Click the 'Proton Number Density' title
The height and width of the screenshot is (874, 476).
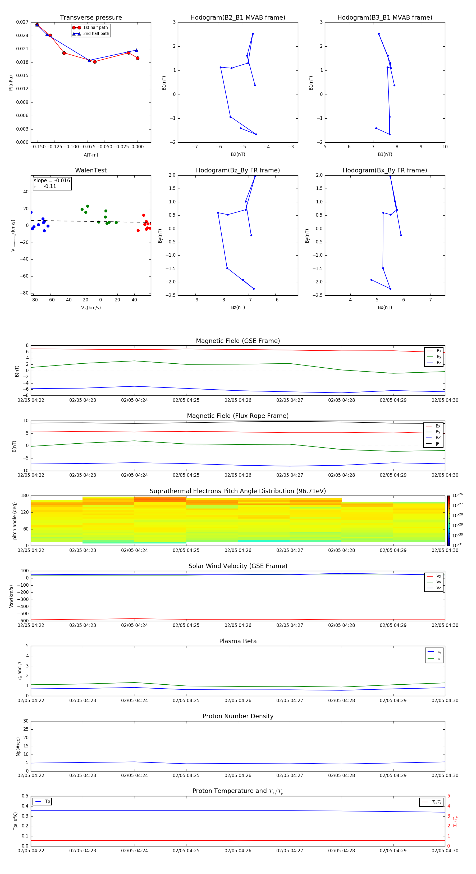238,716
